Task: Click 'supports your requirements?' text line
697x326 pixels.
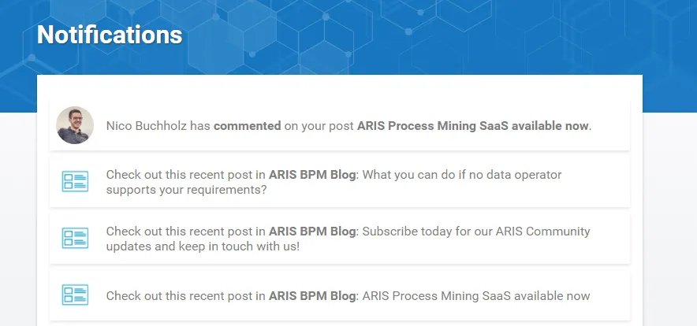Action: [x=186, y=190]
